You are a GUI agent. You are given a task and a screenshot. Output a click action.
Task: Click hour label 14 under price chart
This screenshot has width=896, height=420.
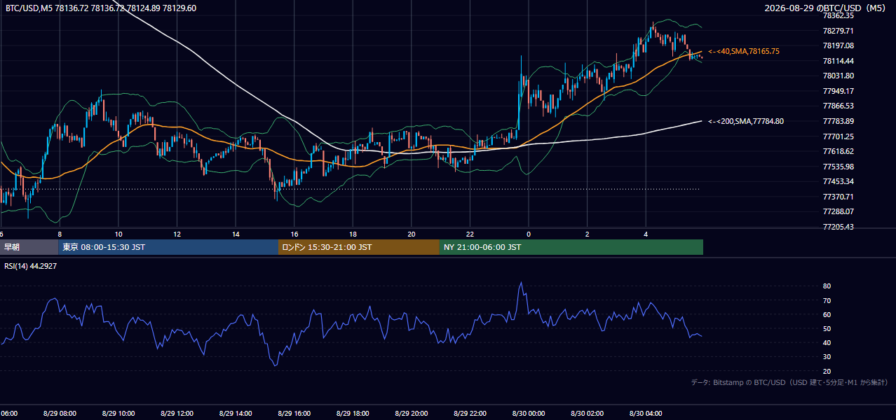point(236,234)
